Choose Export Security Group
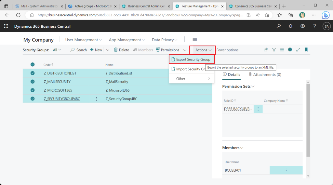Screen dimensions: 333x185 point(192,59)
